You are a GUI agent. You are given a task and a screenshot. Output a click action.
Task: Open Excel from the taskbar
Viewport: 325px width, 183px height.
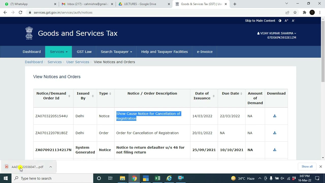tap(157, 178)
